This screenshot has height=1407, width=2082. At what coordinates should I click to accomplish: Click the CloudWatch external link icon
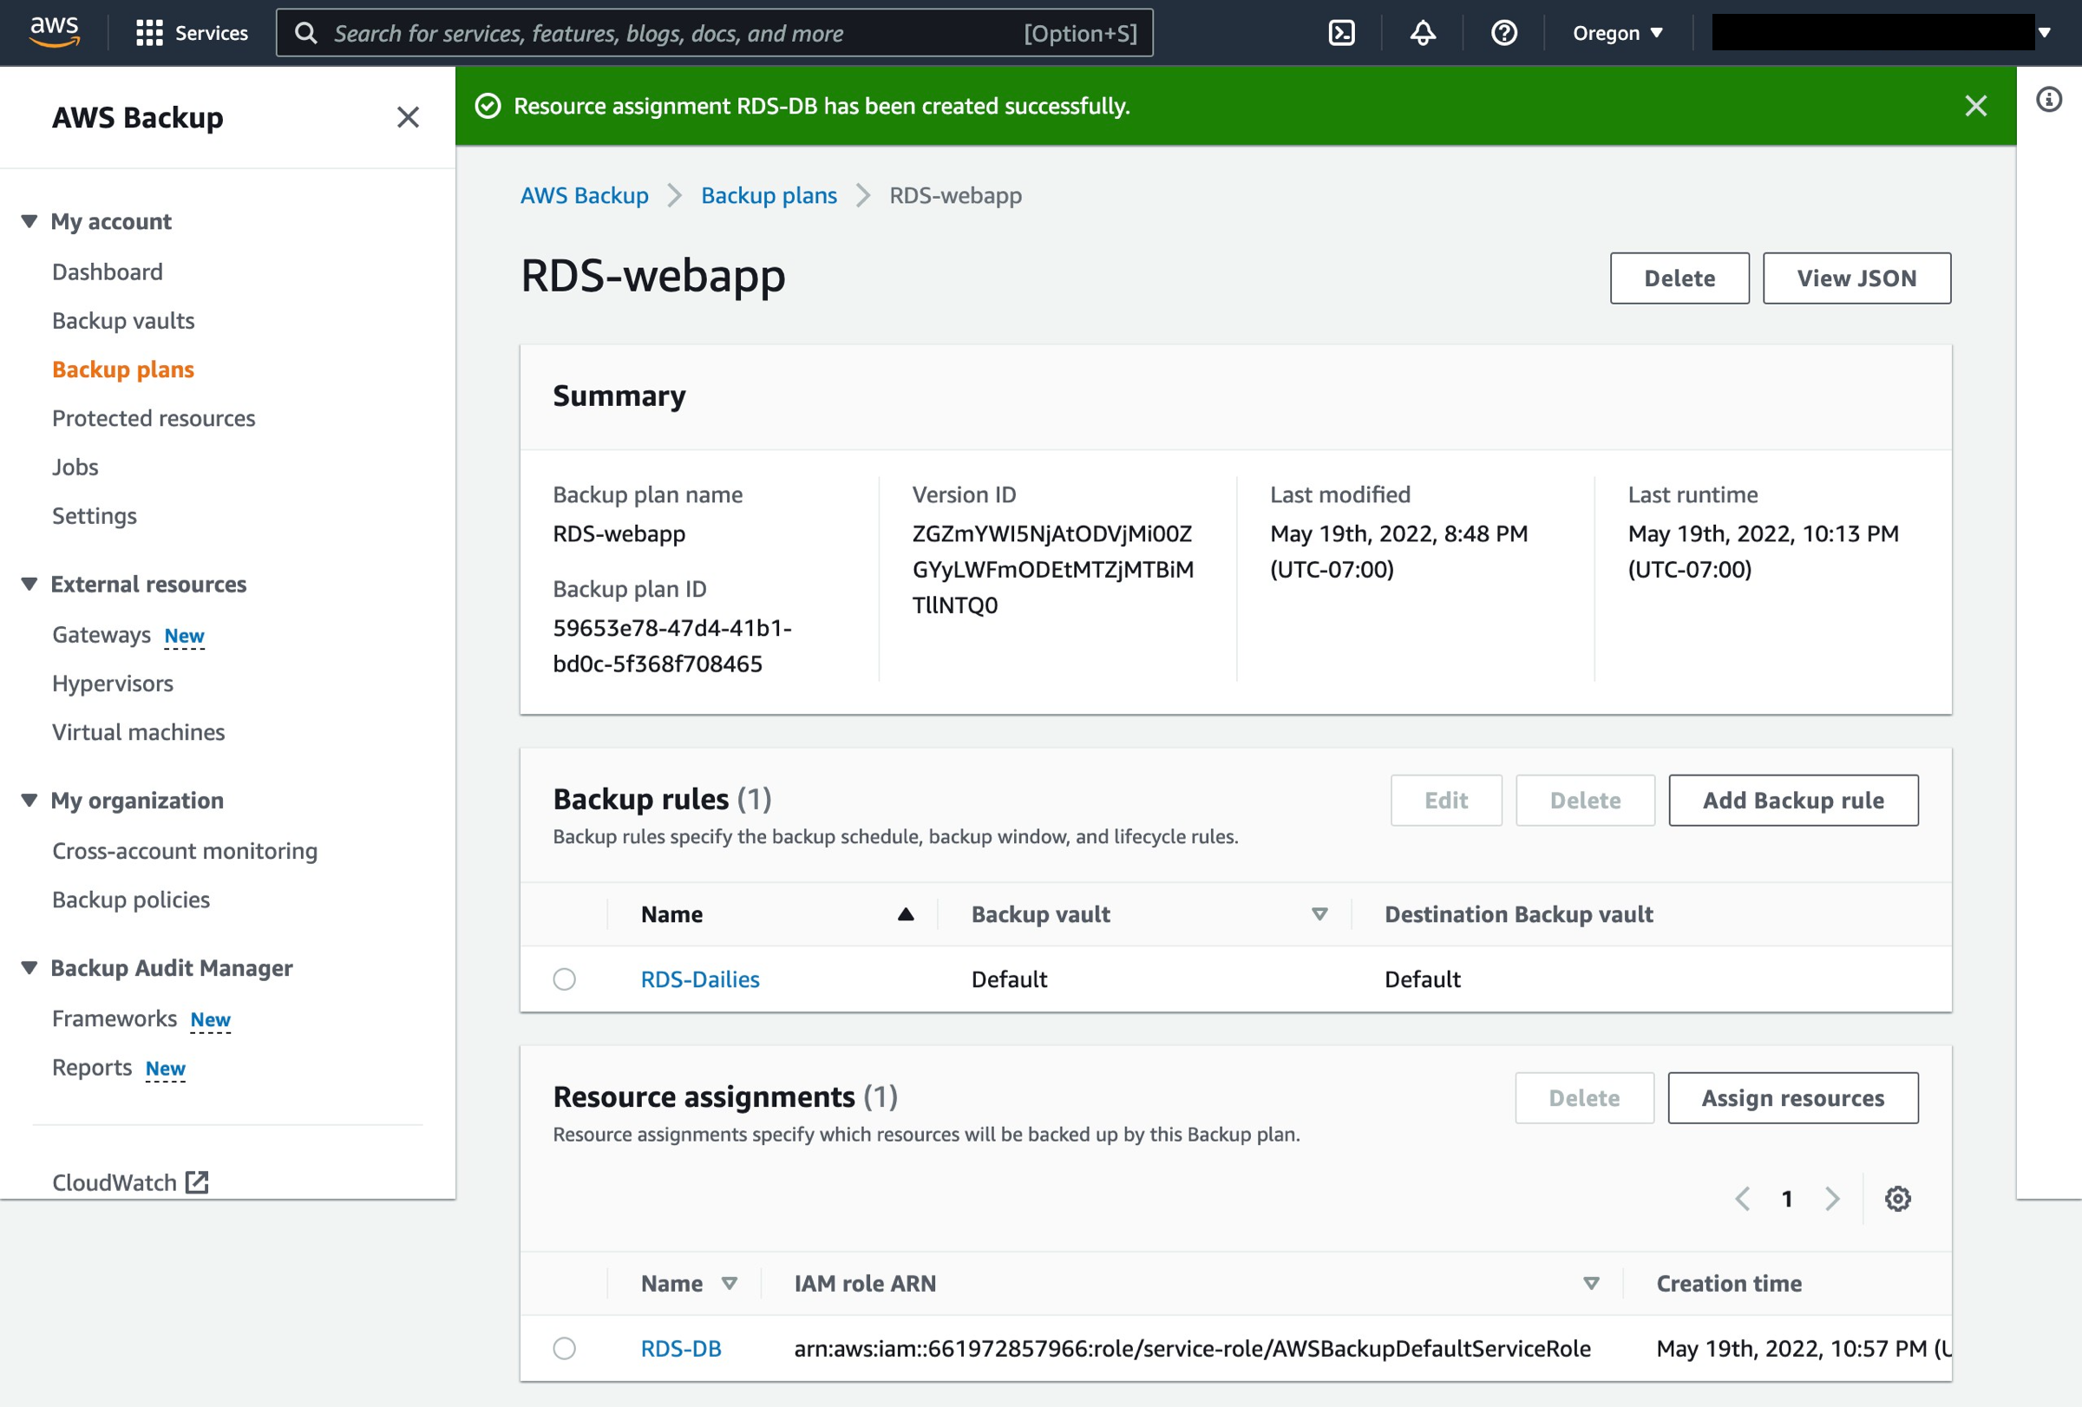(197, 1182)
